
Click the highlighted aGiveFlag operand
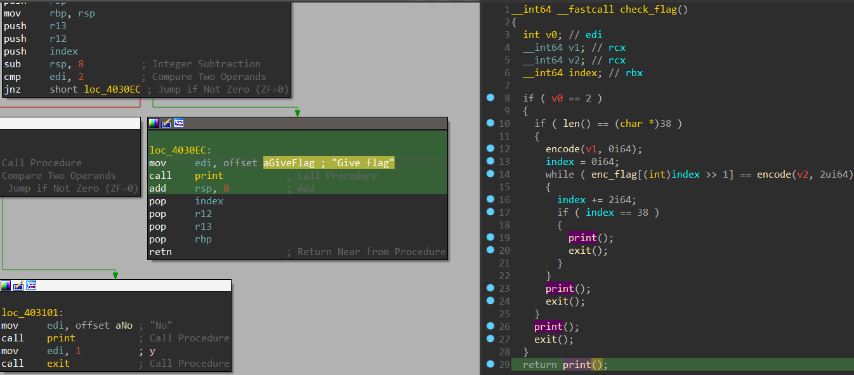(292, 163)
